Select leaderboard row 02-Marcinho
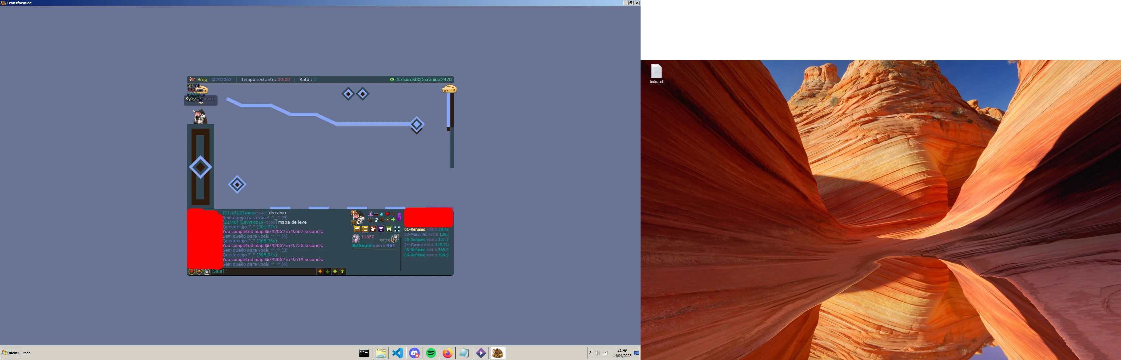Image resolution: width=1121 pixels, height=360 pixels. click(x=426, y=235)
